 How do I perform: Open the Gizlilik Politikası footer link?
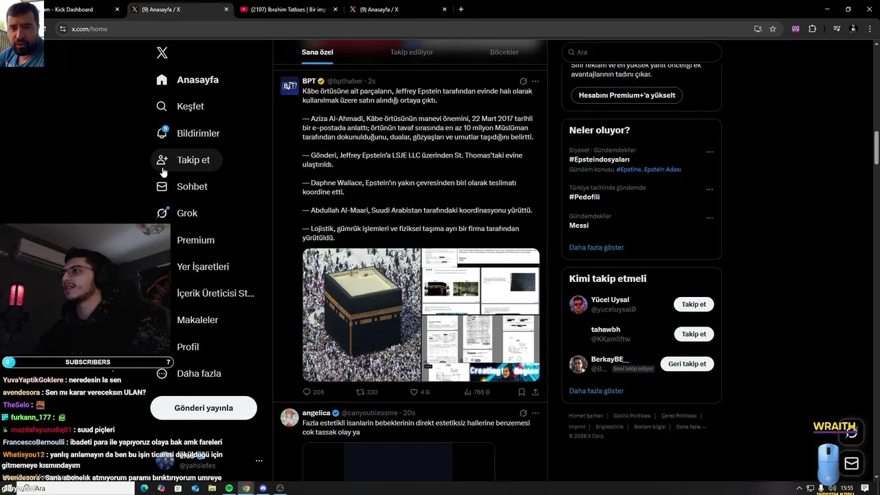pyautogui.click(x=632, y=416)
